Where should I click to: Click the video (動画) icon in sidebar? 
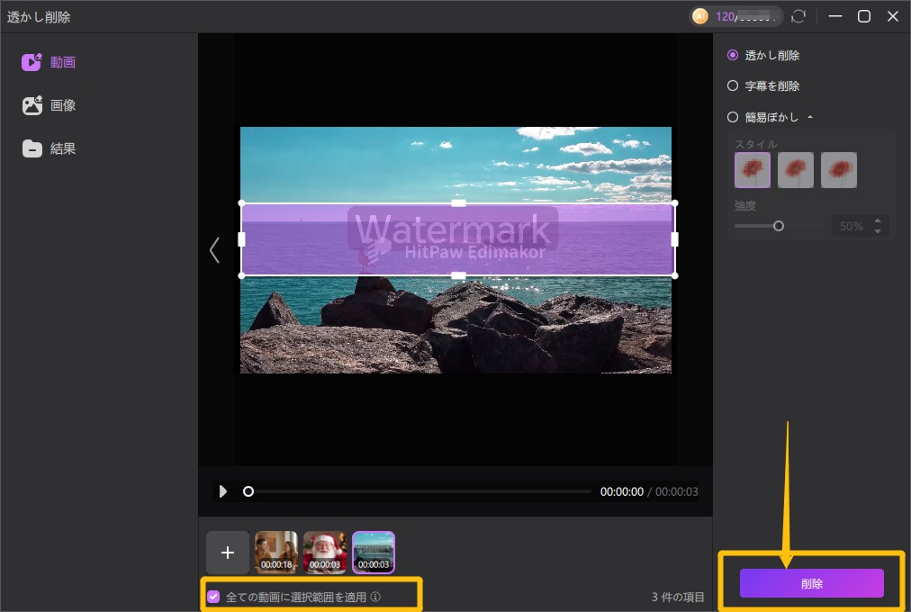click(x=32, y=62)
